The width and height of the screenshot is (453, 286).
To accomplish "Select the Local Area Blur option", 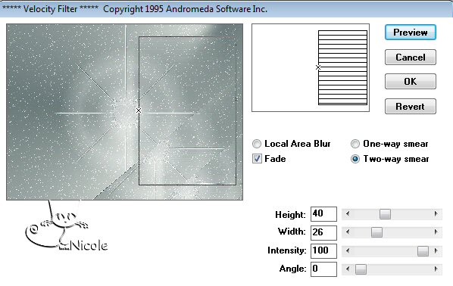I will tap(257, 144).
